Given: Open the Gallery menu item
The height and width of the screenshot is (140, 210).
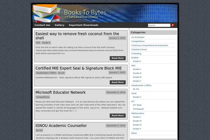Looking at the screenshot, I should (59, 25).
